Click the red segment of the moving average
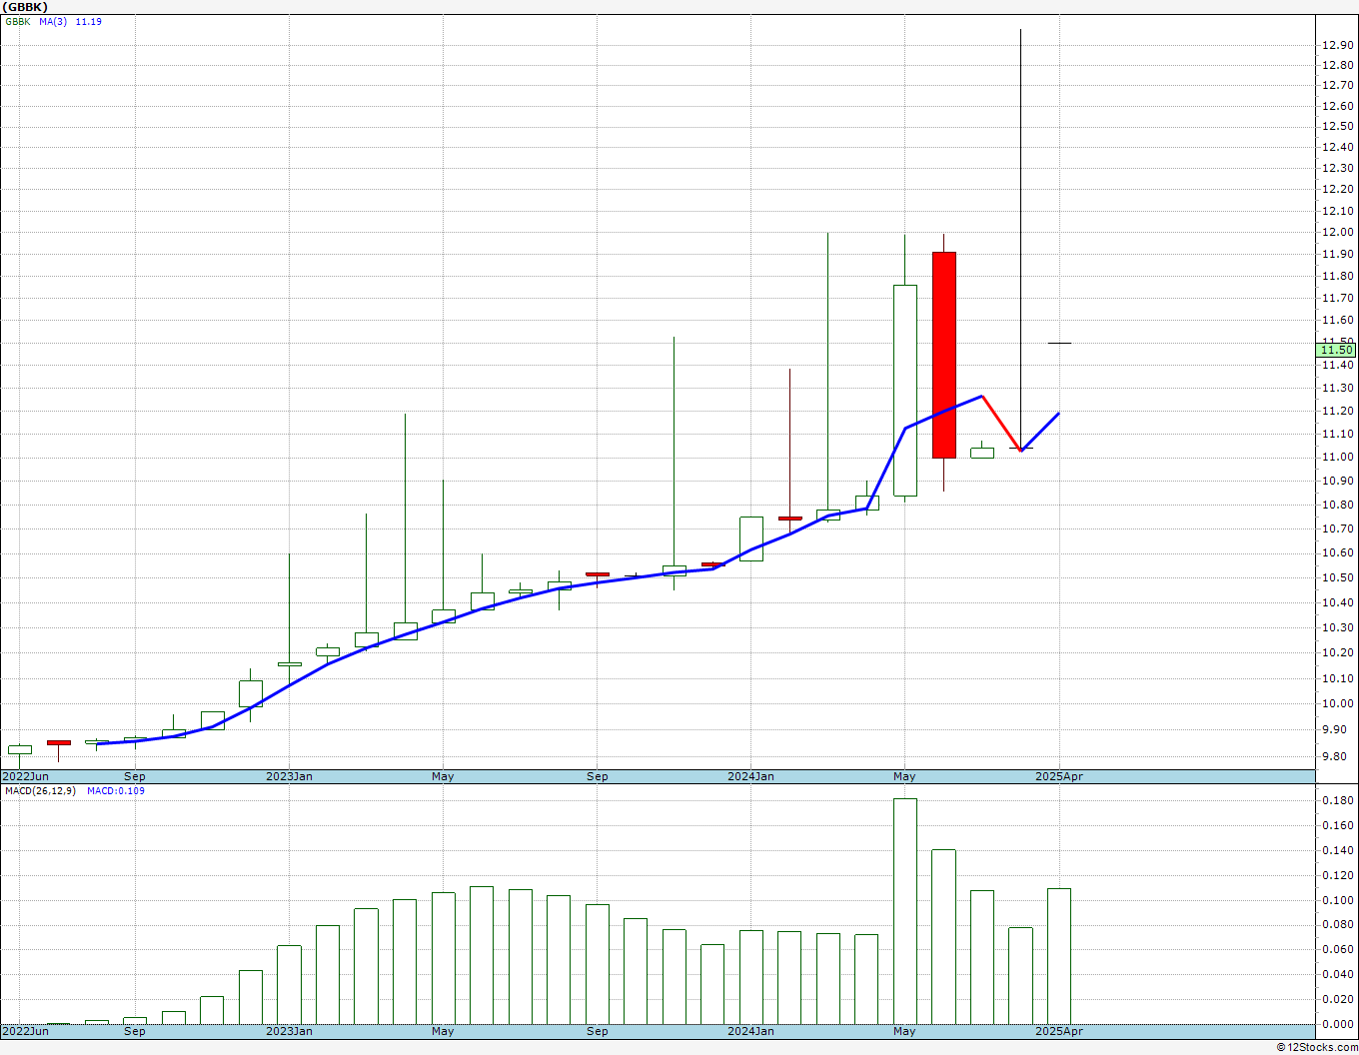The width and height of the screenshot is (1359, 1055). coord(1001,424)
